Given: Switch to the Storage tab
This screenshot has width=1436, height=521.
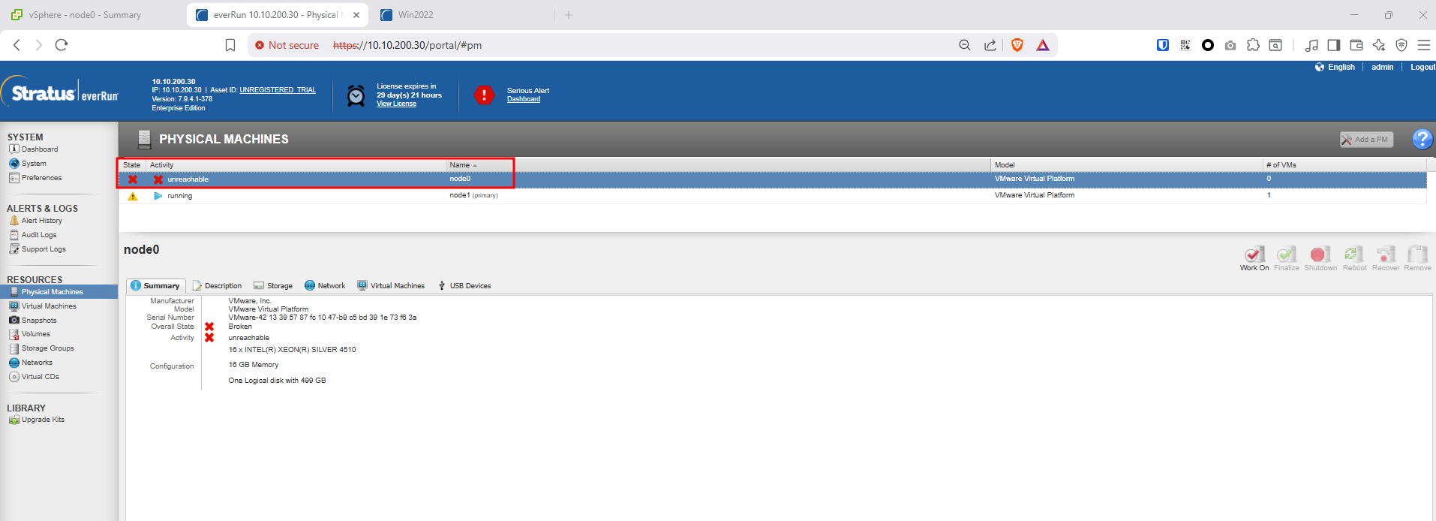Looking at the screenshot, I should [x=273, y=286].
